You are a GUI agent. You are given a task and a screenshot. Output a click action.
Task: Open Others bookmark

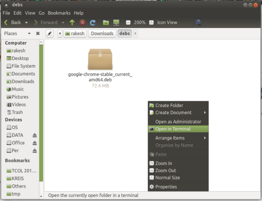tap(16, 186)
